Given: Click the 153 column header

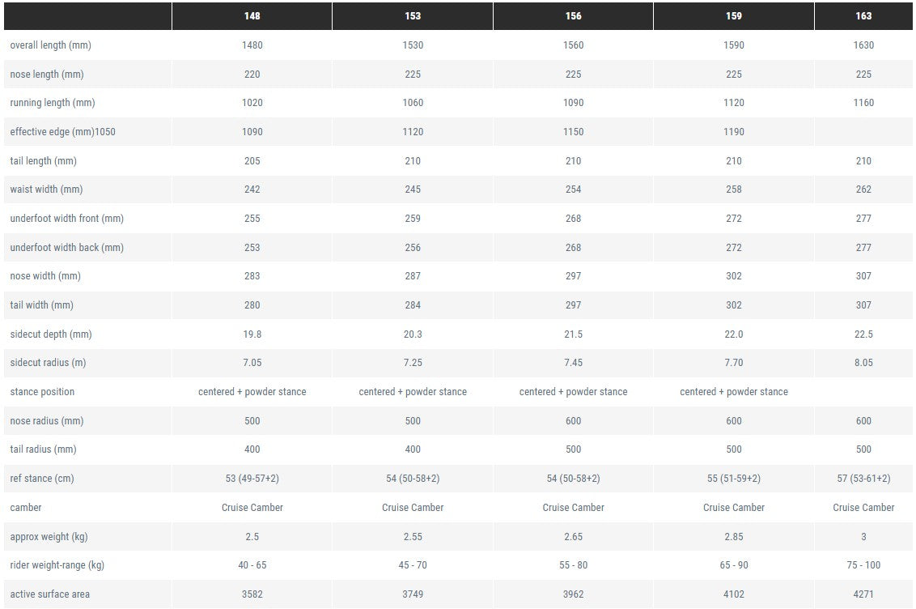Looking at the screenshot, I should pyautogui.click(x=413, y=16).
